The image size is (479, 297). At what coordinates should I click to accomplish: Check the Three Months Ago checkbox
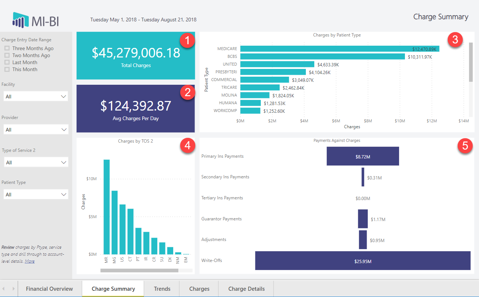7,48
